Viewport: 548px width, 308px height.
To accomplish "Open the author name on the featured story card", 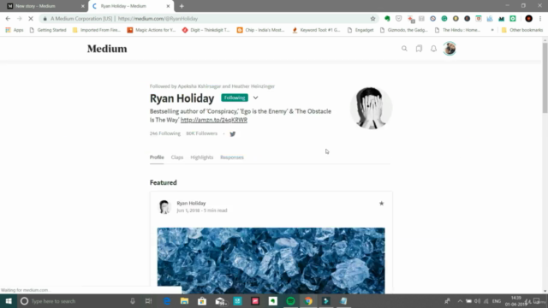I will click(191, 203).
